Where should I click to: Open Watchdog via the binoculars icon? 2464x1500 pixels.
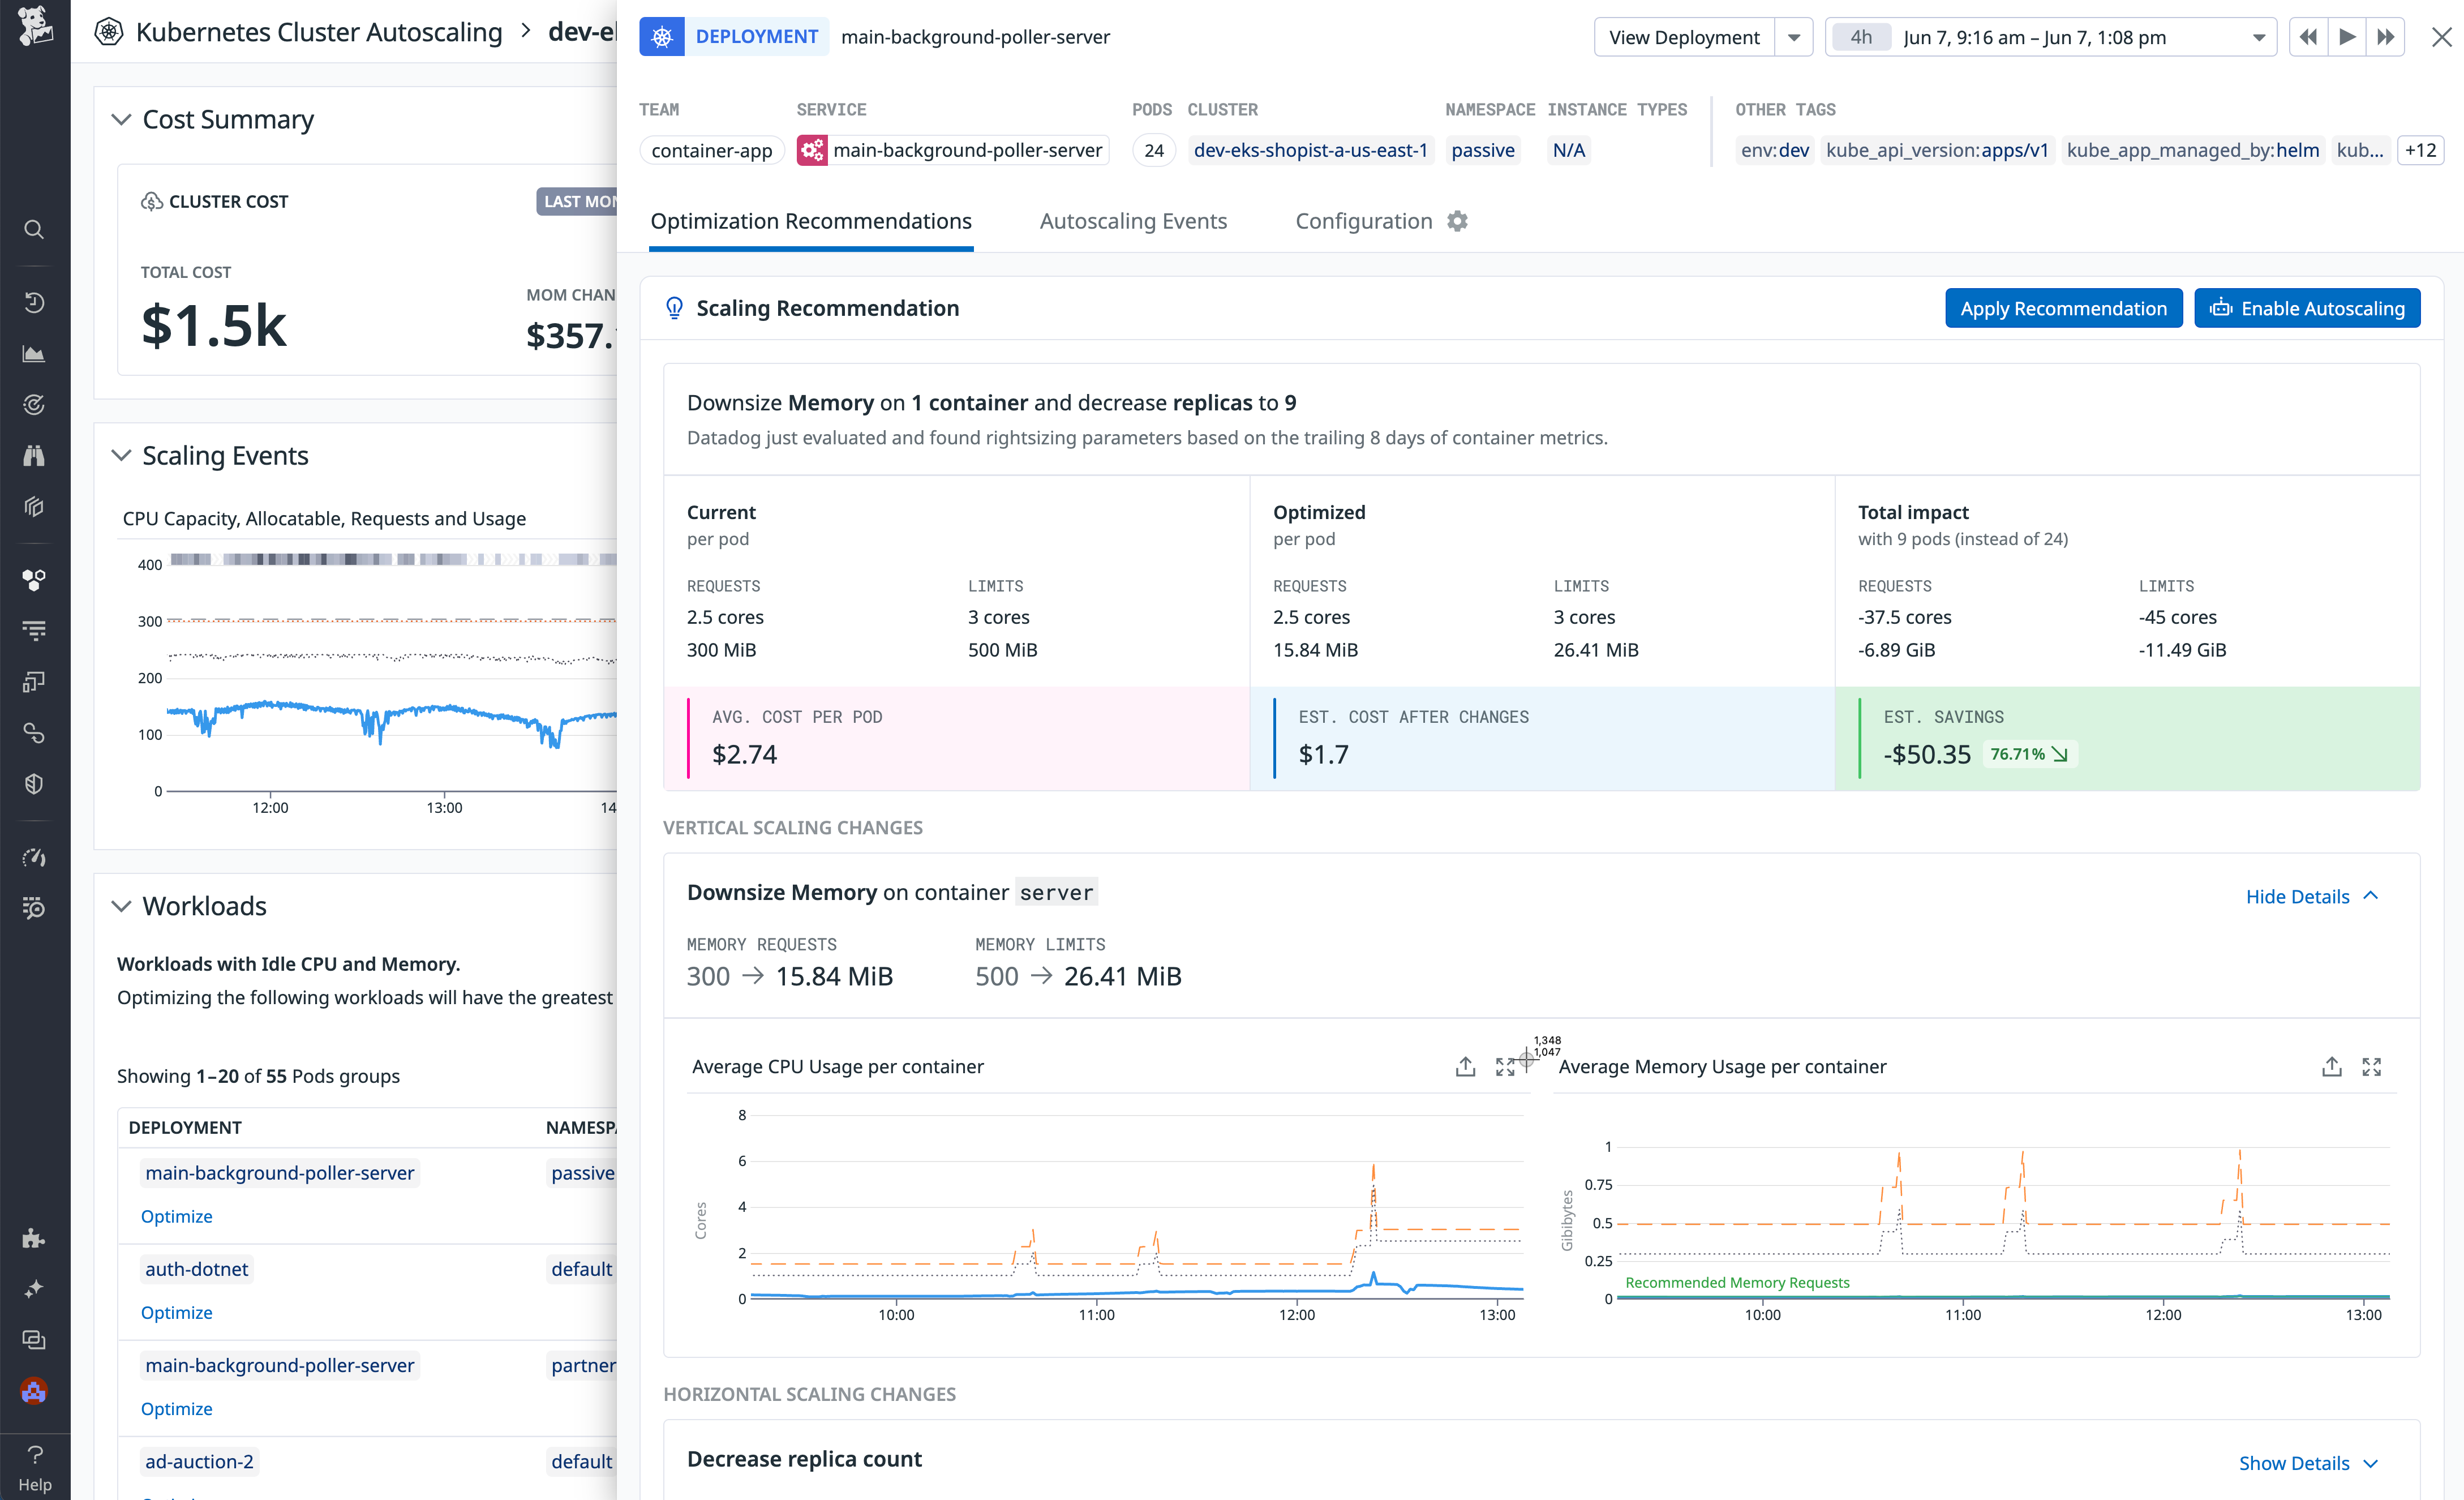(x=34, y=455)
